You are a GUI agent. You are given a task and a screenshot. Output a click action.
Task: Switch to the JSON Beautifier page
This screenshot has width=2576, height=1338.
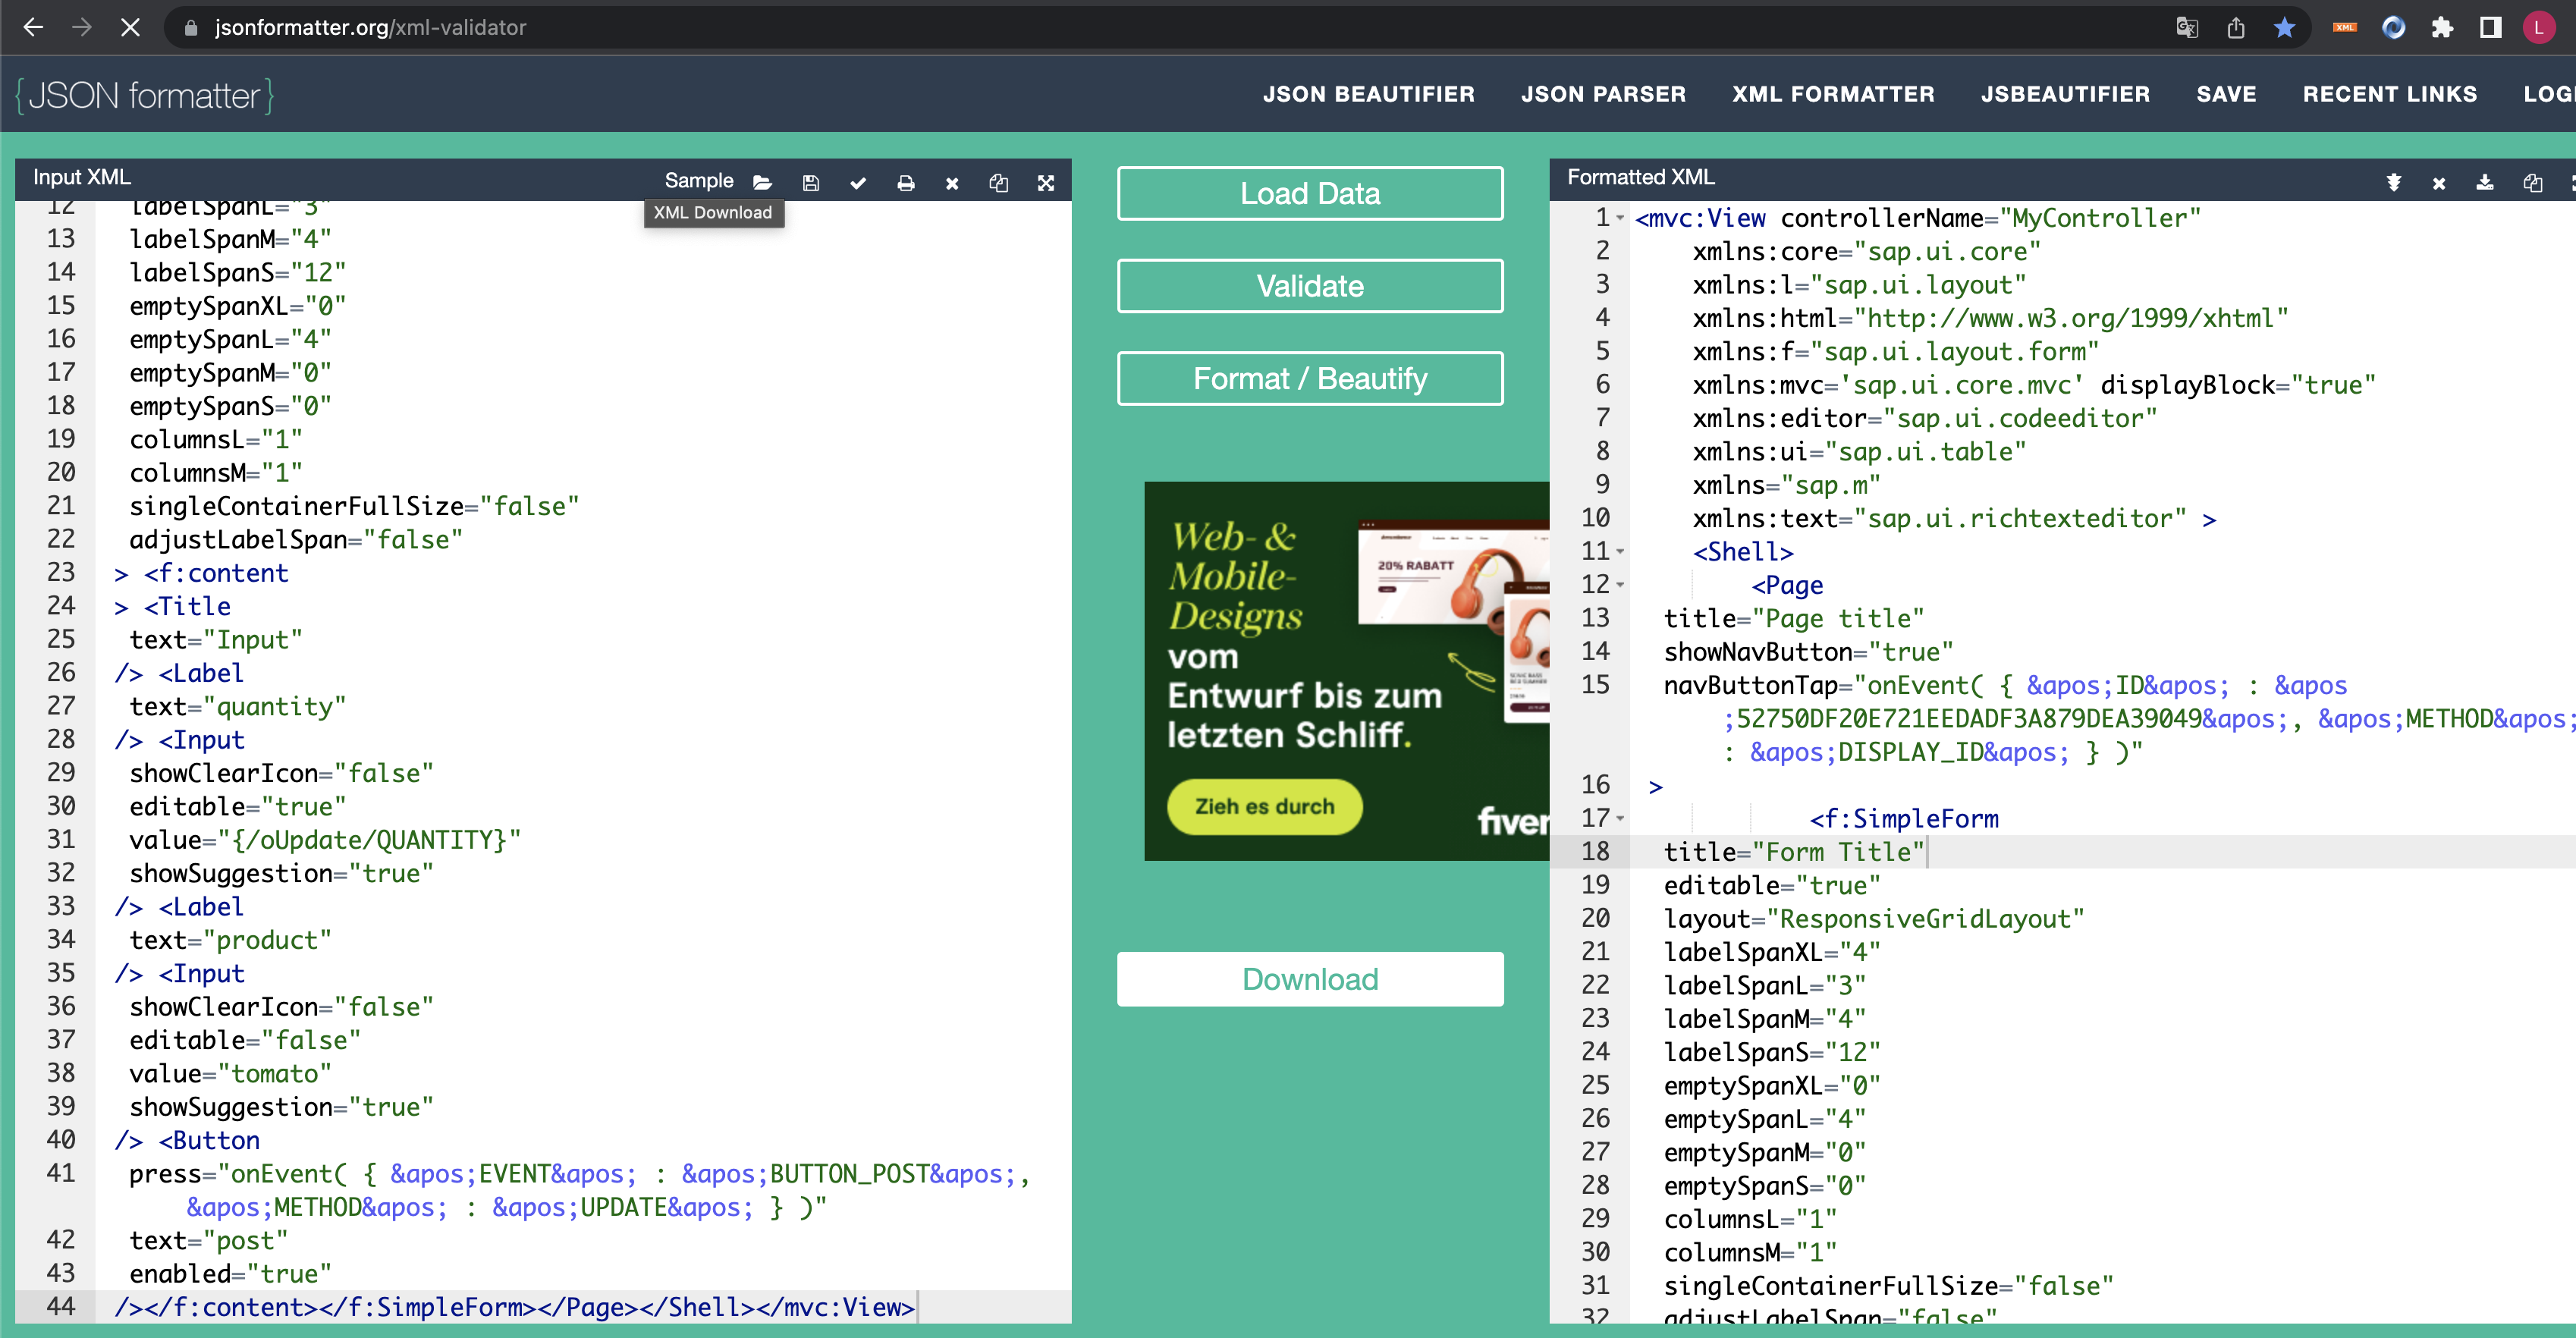tap(1369, 94)
